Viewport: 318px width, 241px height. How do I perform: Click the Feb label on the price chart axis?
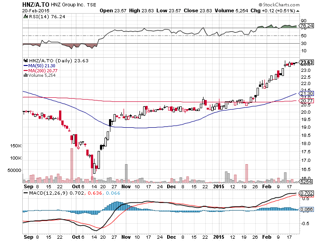click(x=267, y=186)
